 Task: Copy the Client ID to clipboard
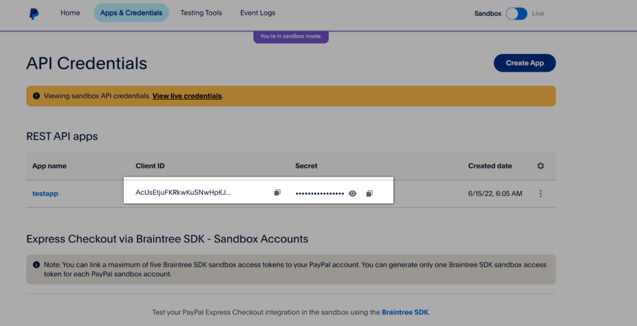(x=277, y=193)
